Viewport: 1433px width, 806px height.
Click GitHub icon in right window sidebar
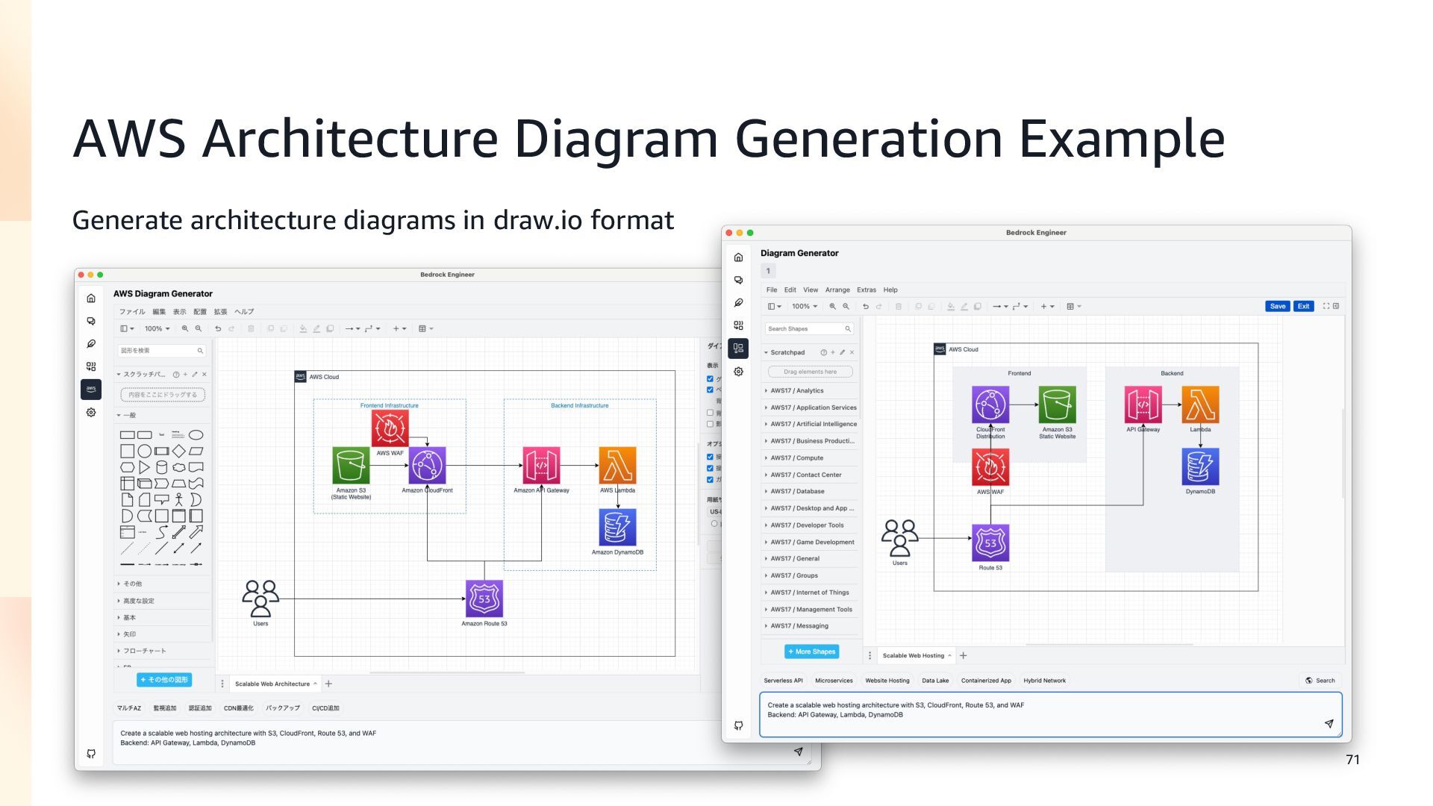[738, 725]
